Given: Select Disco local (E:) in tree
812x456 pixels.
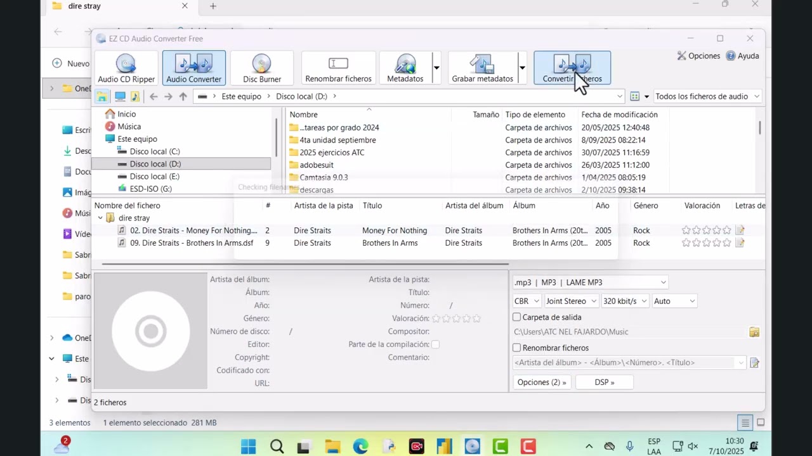Looking at the screenshot, I should click(x=154, y=177).
